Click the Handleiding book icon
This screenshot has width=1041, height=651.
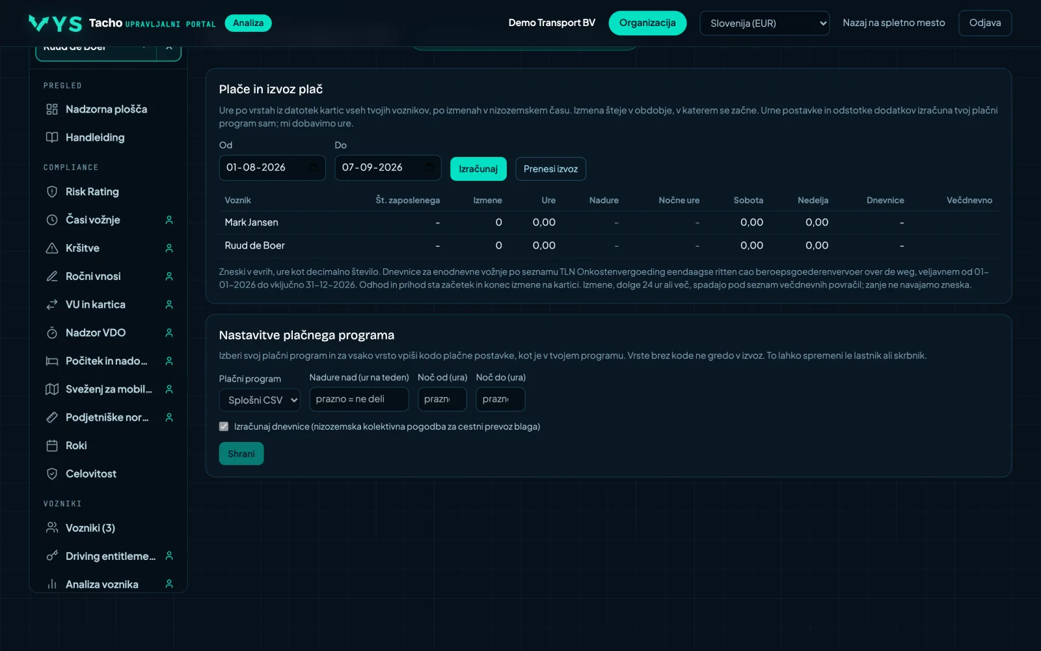coord(52,137)
